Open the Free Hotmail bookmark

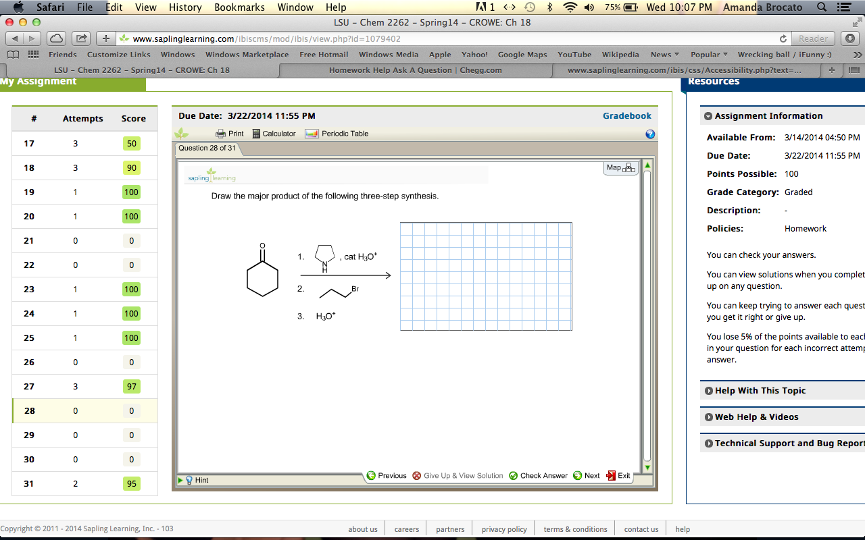(x=324, y=55)
